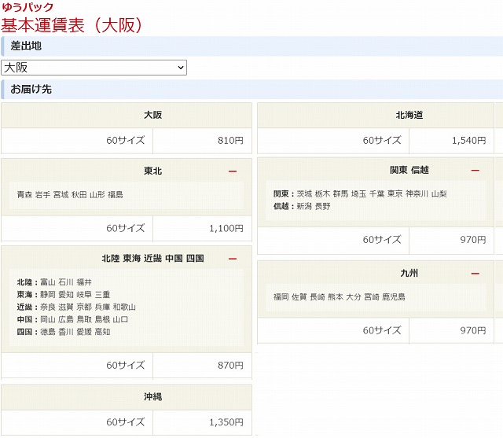
Task: Select the 970円 price under 関東 信越
Action: tap(473, 239)
